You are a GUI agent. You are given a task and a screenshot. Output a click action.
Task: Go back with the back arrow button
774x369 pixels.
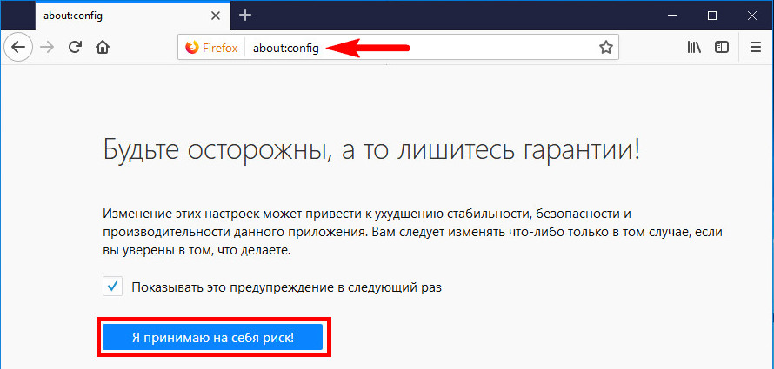[x=18, y=48]
